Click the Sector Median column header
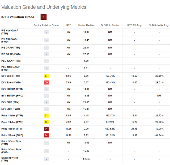Viewport: 170px width, 165px height. pos(86,25)
